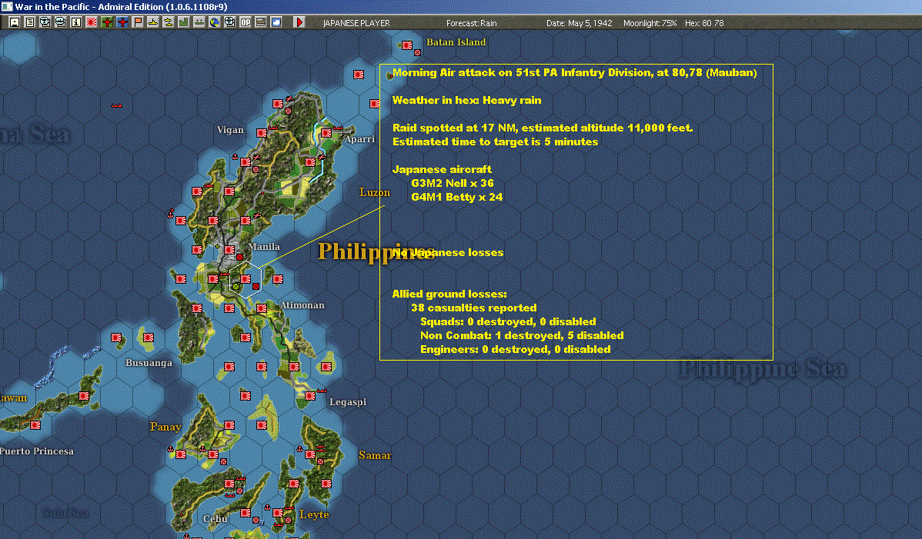Click 'Non Combat: 1 destroyed, 5 disabled' line
922x539 pixels.
(x=522, y=336)
